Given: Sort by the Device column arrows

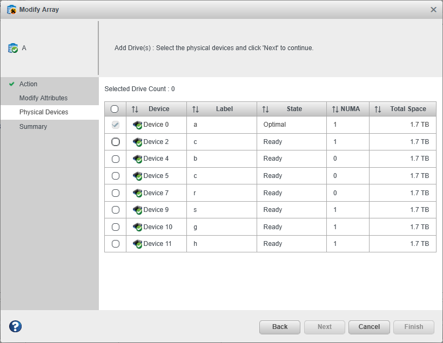Looking at the screenshot, I should [x=135, y=109].
